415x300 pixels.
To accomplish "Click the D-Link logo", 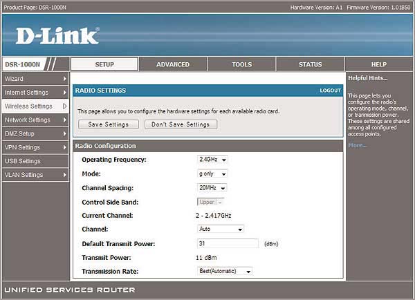I will 57,36.
